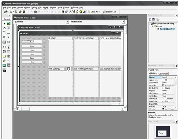
Task: Select the Timer control in toolbox
Action: 4,51
